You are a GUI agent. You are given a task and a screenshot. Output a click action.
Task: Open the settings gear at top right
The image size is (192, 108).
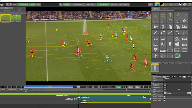190,4
